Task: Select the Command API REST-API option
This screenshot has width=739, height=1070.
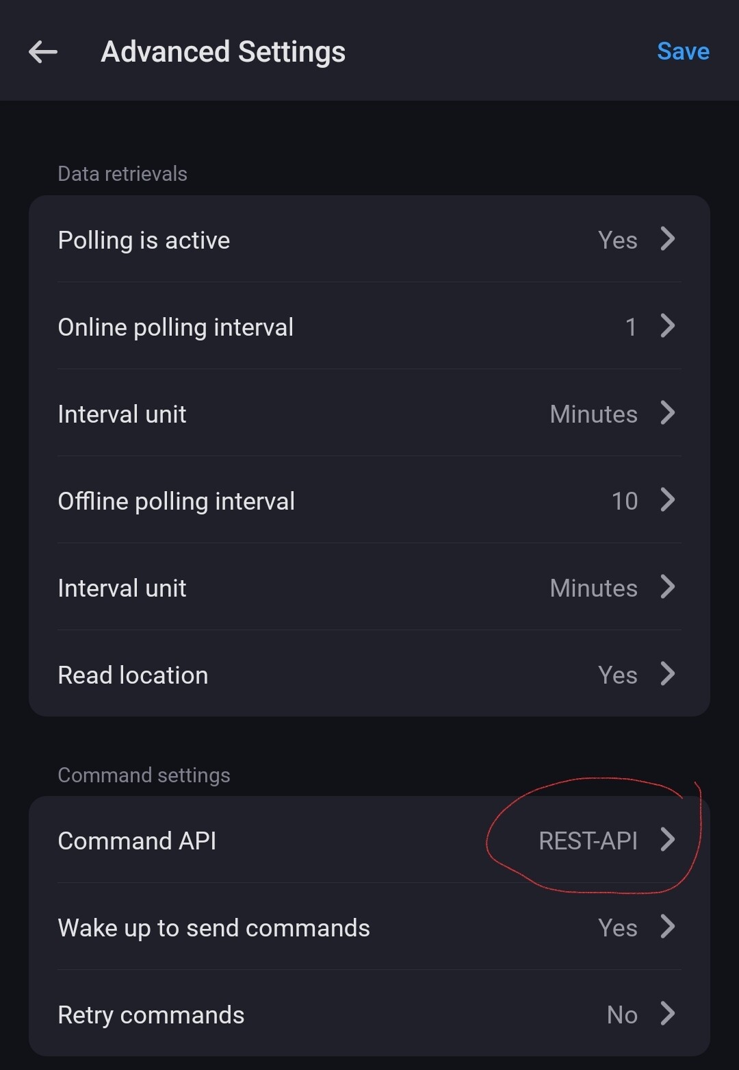Action: [588, 841]
